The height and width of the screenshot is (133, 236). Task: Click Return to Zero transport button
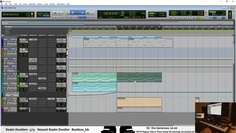(176, 18)
